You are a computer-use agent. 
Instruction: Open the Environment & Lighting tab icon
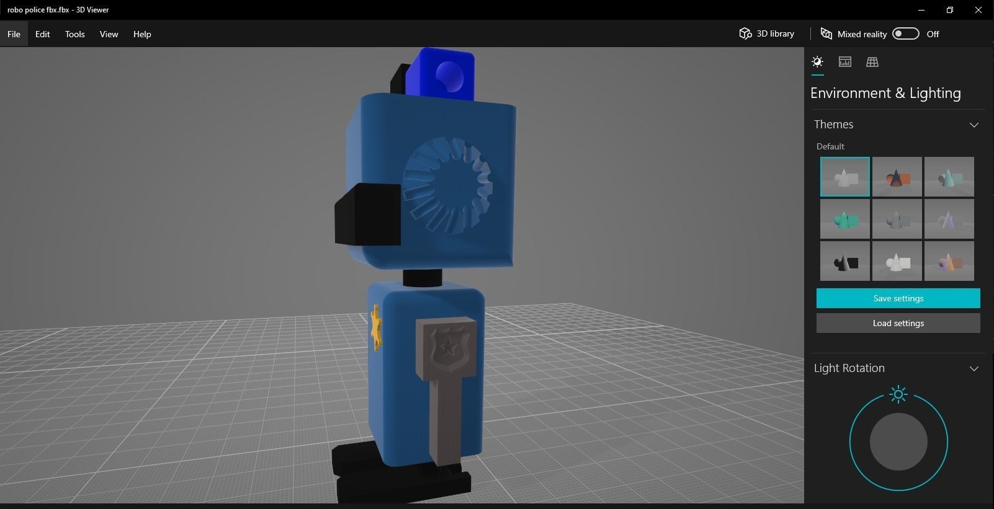[817, 62]
